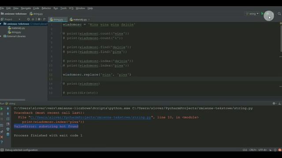Image resolution: width=282 pixels, height=158 pixels.
Task: Toggle the lock read-only icon in status bar
Action: click(x=271, y=150)
